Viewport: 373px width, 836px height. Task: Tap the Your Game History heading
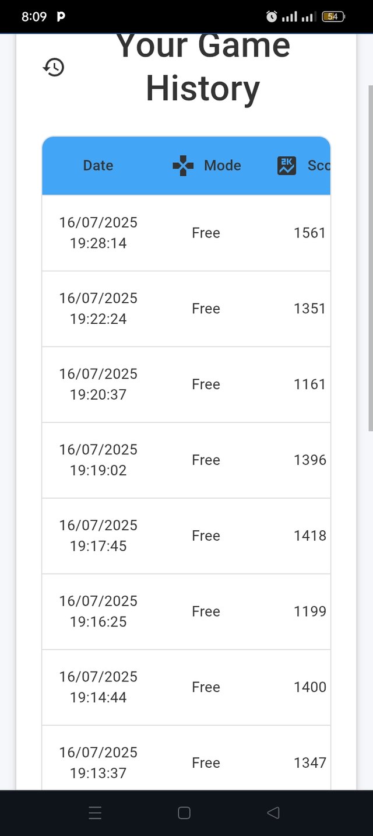[x=203, y=67]
